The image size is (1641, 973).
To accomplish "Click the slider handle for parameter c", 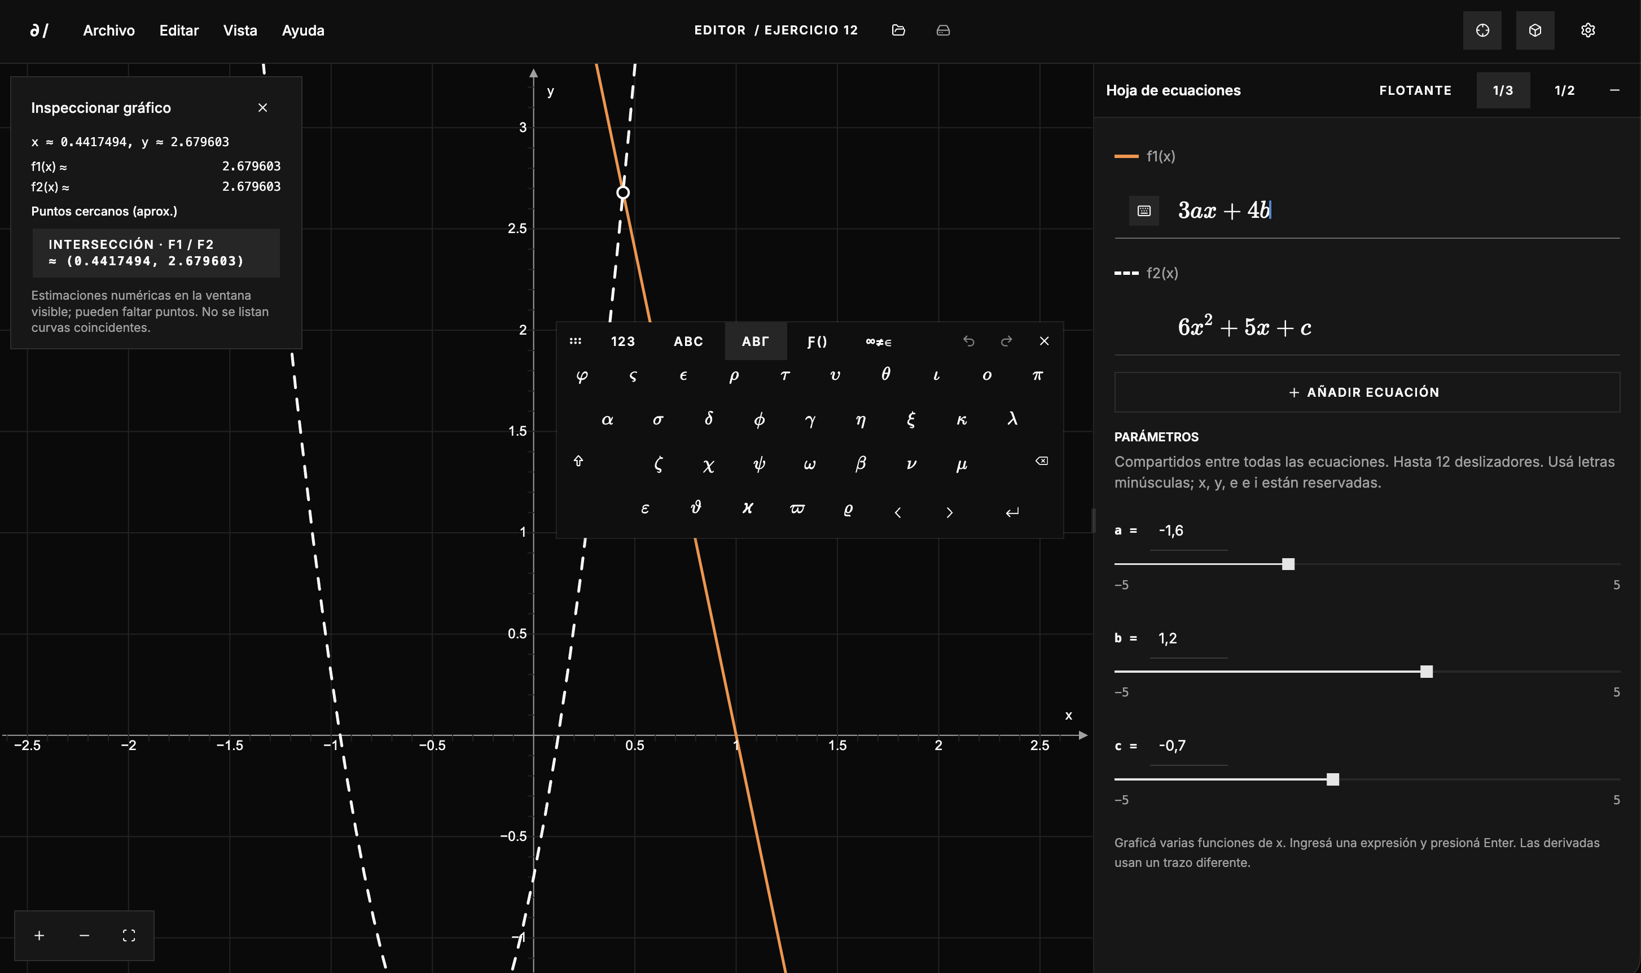I will click(x=1332, y=779).
